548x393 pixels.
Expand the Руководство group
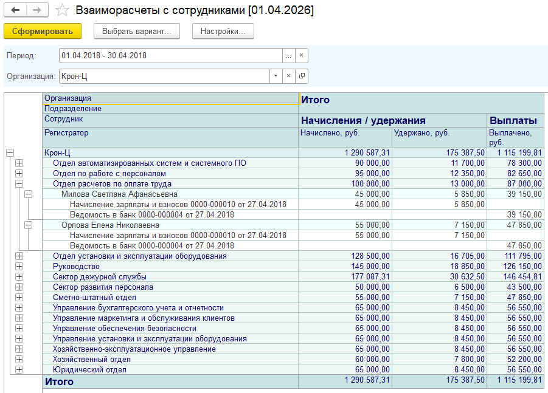tap(19, 266)
